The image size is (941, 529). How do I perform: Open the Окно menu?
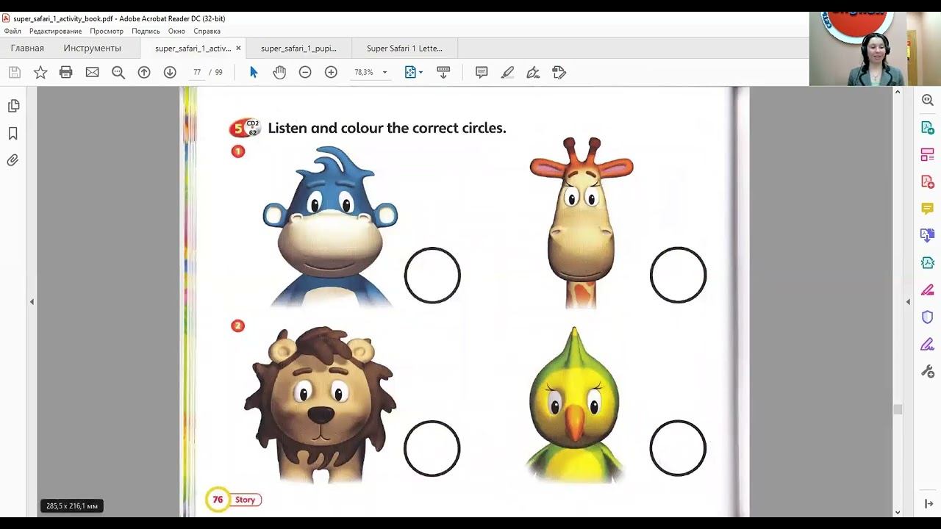click(176, 32)
